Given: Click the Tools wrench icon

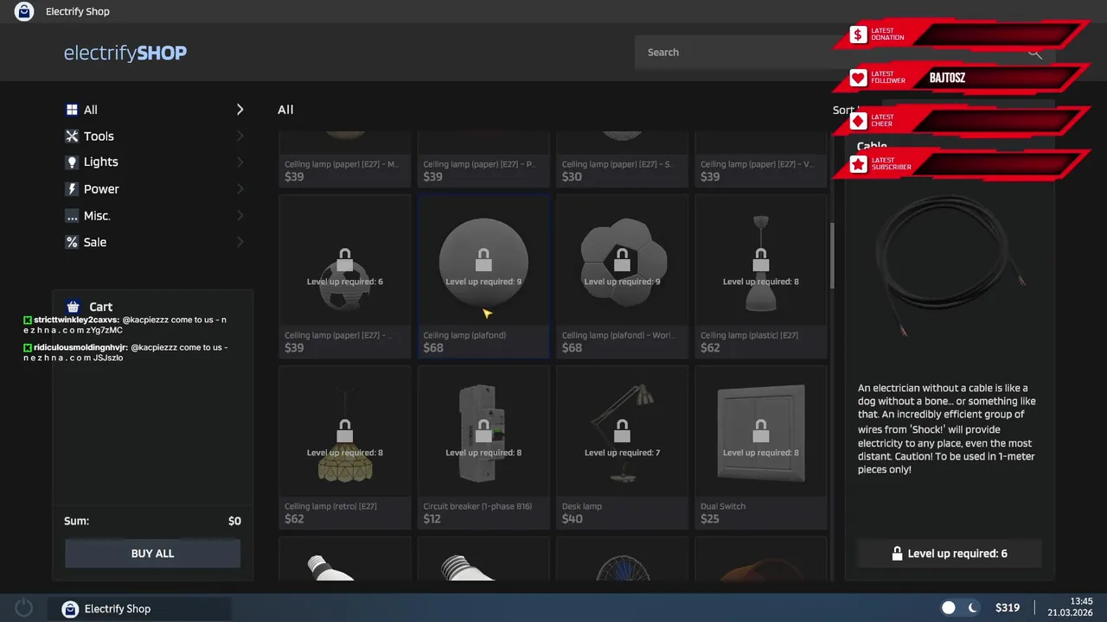Looking at the screenshot, I should (72, 136).
